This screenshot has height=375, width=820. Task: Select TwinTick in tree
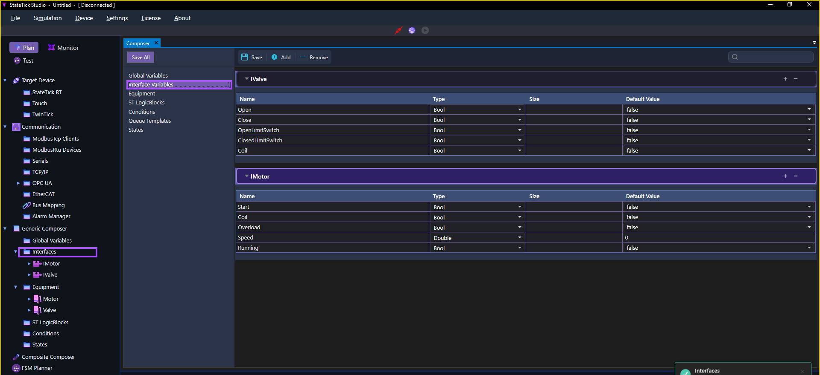coord(43,115)
